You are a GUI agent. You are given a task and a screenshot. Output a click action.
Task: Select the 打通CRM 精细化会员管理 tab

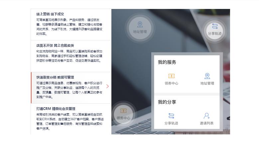71,119
